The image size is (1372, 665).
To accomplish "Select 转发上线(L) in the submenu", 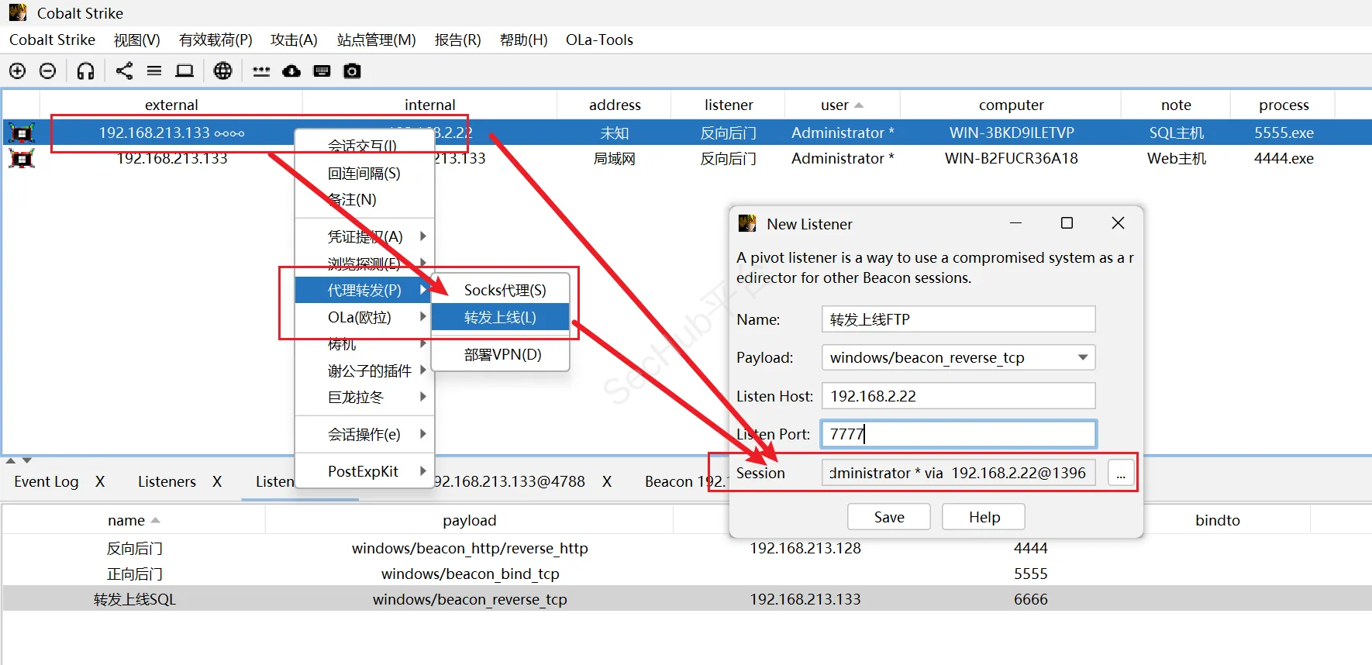I will click(500, 317).
